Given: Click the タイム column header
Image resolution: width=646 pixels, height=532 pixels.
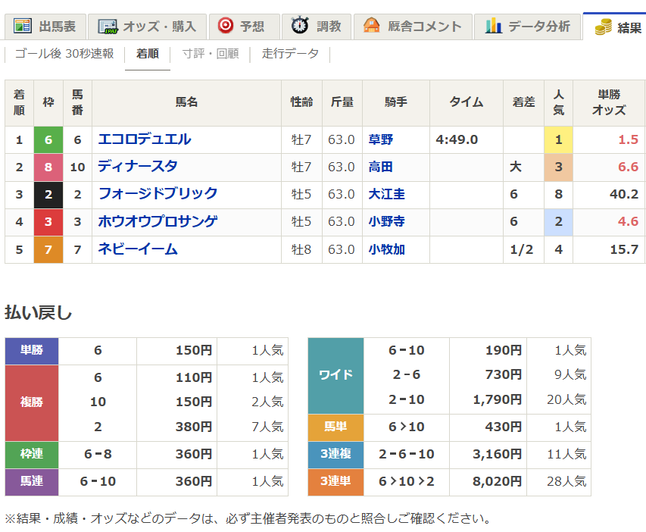Looking at the screenshot, I should click(x=467, y=102).
